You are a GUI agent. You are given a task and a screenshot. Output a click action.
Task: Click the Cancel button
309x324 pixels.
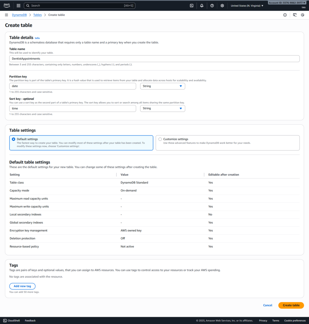[x=268, y=305]
